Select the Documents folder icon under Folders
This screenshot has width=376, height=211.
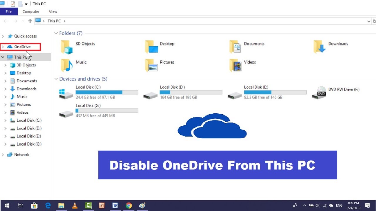(235, 47)
